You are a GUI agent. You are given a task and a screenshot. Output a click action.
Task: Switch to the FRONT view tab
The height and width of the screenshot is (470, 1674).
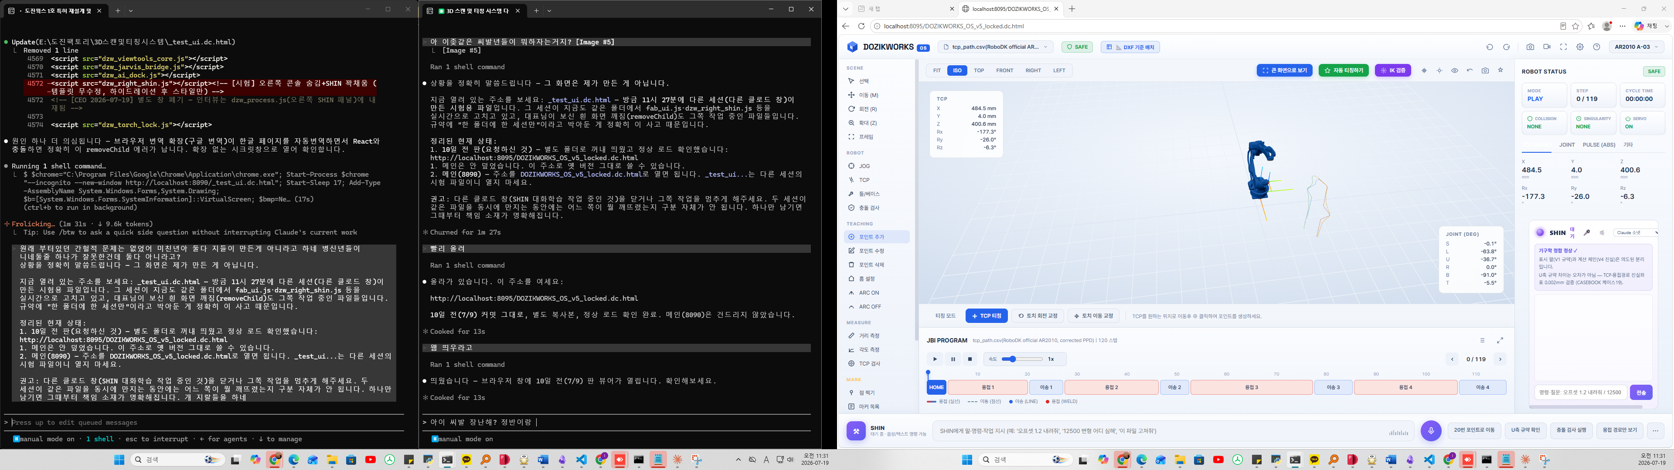pyautogui.click(x=1005, y=71)
